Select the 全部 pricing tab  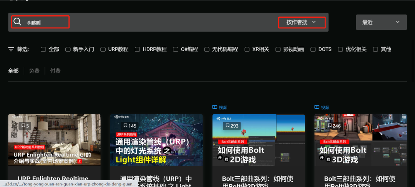(13, 71)
